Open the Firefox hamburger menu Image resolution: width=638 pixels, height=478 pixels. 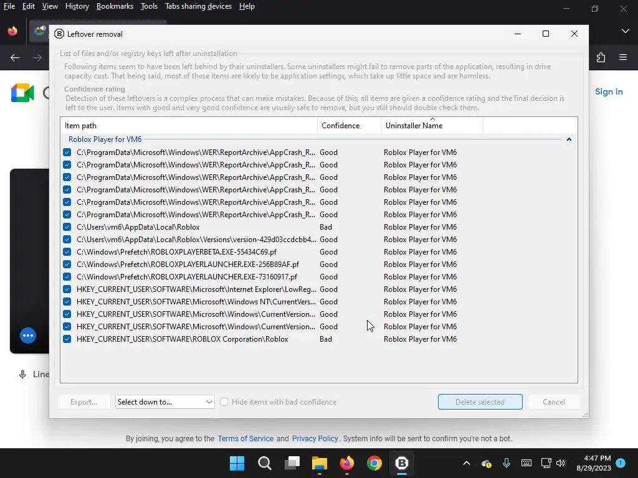pos(623,57)
